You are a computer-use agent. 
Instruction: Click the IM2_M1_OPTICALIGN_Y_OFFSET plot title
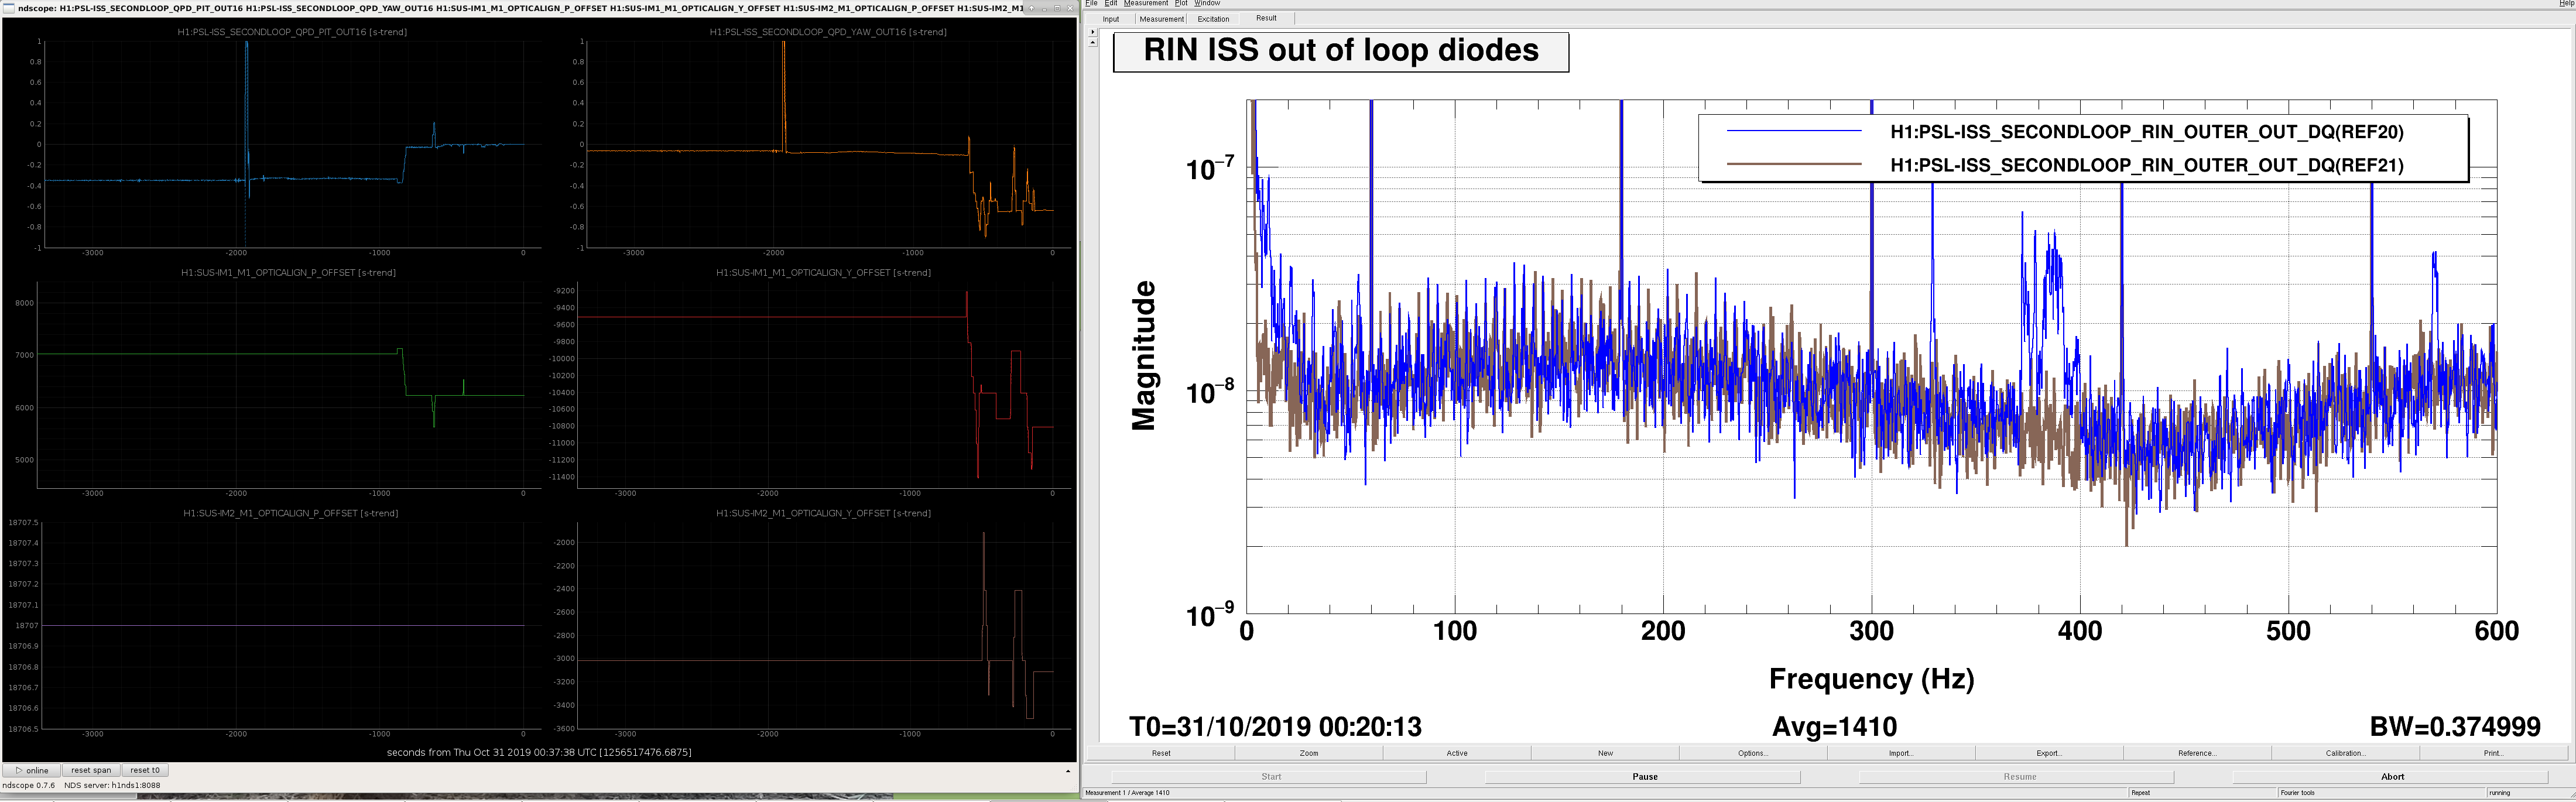[x=823, y=514]
